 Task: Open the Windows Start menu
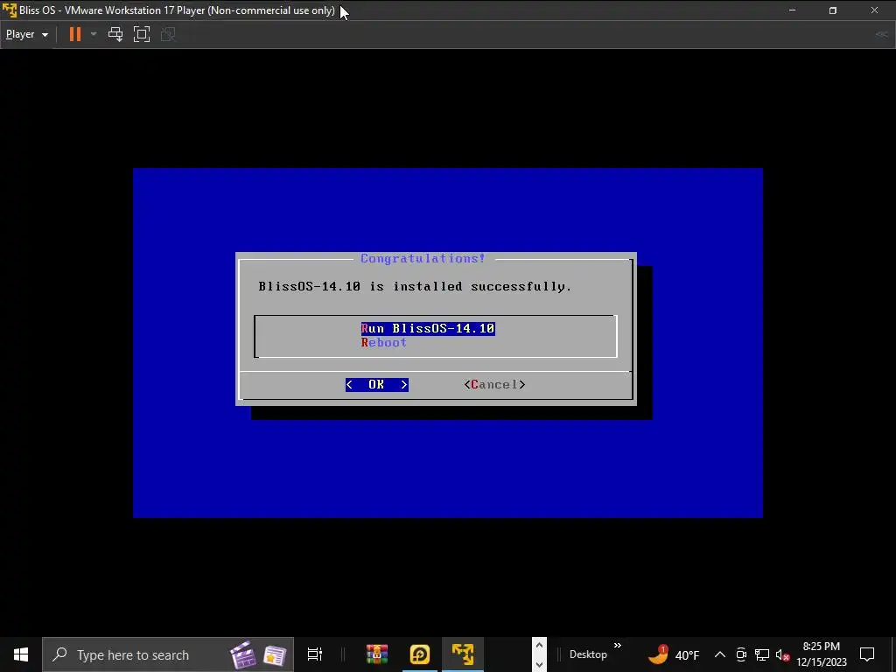[x=21, y=654]
